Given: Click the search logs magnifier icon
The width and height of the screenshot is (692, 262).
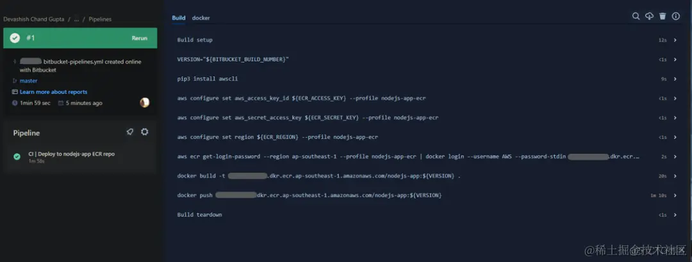Looking at the screenshot, I should 636,16.
